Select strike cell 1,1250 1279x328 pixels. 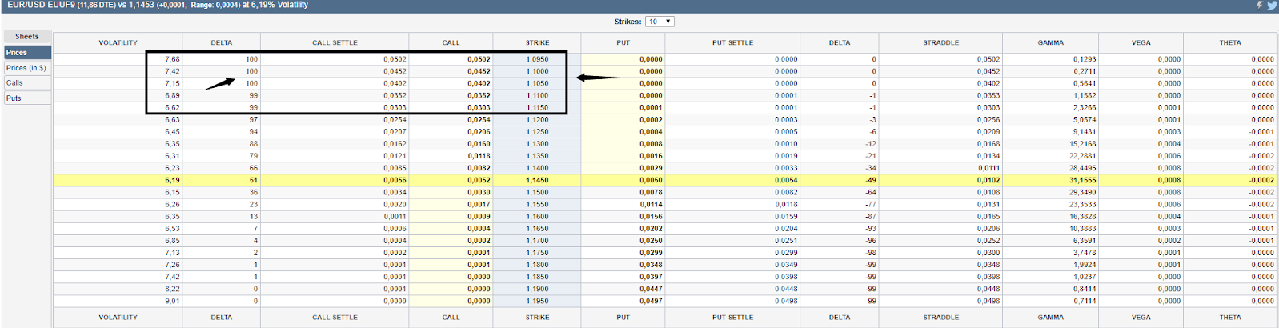pos(537,132)
